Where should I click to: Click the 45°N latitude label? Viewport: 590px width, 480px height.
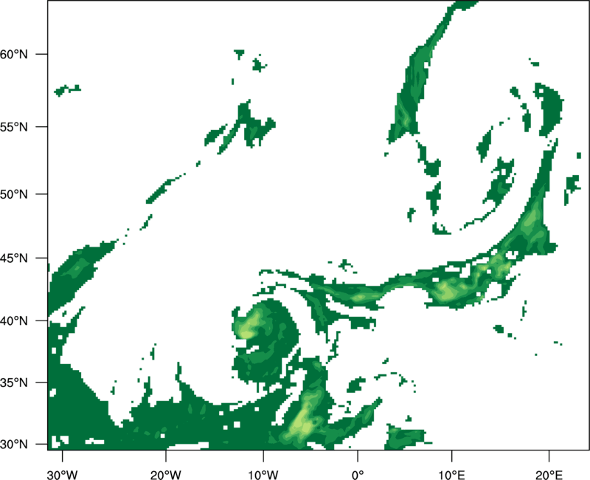(x=14, y=258)
